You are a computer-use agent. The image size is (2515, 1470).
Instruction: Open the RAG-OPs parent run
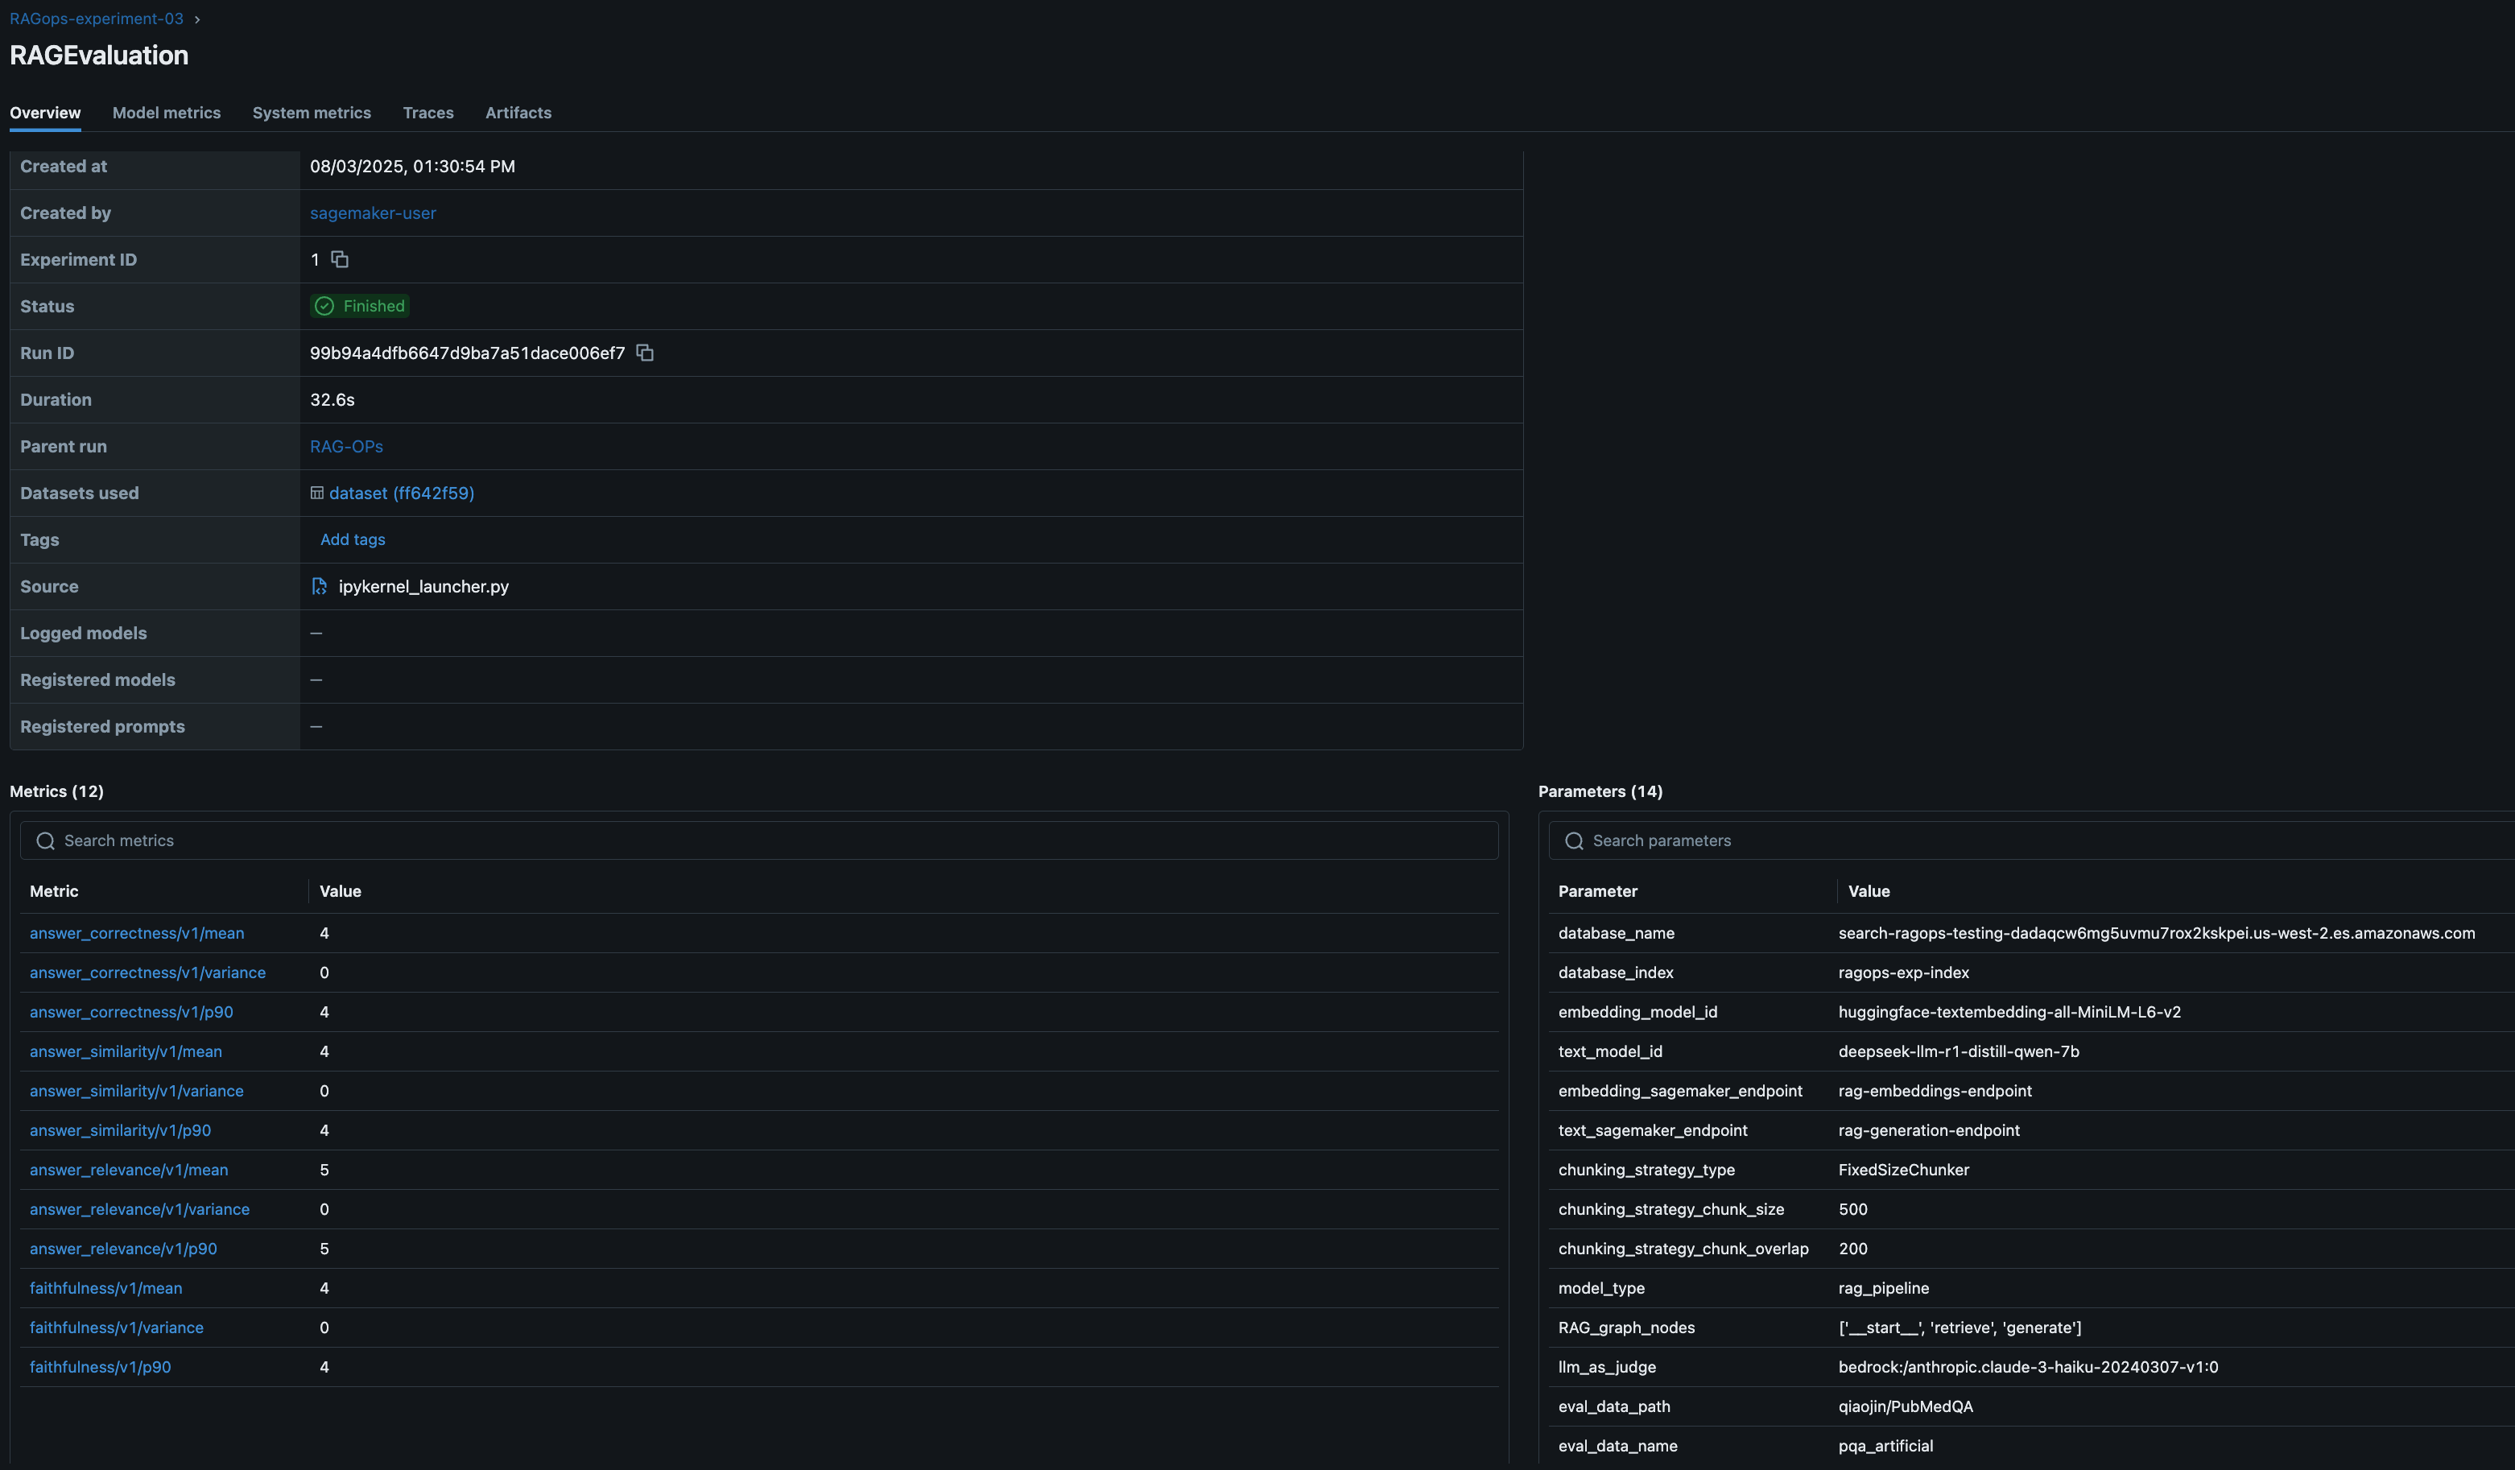pyautogui.click(x=346, y=446)
